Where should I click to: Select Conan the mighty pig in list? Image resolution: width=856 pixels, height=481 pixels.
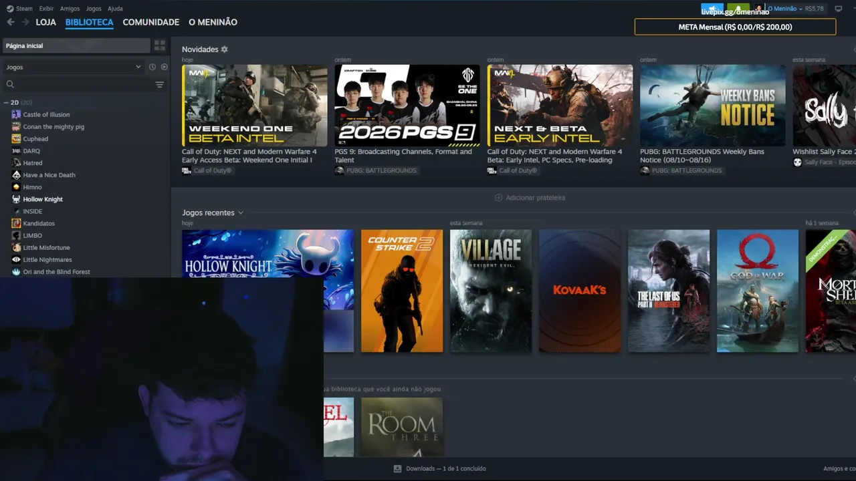(x=53, y=127)
